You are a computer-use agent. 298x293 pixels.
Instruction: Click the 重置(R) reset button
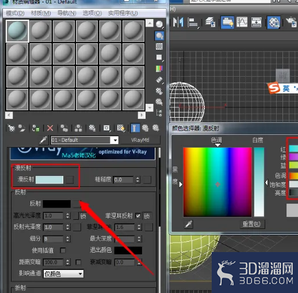252,224
